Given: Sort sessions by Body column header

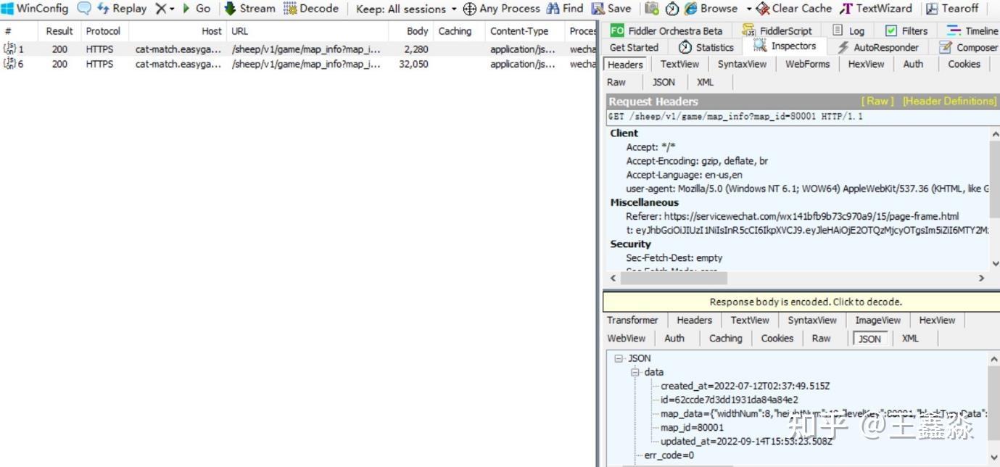Looking at the screenshot, I should coord(410,31).
